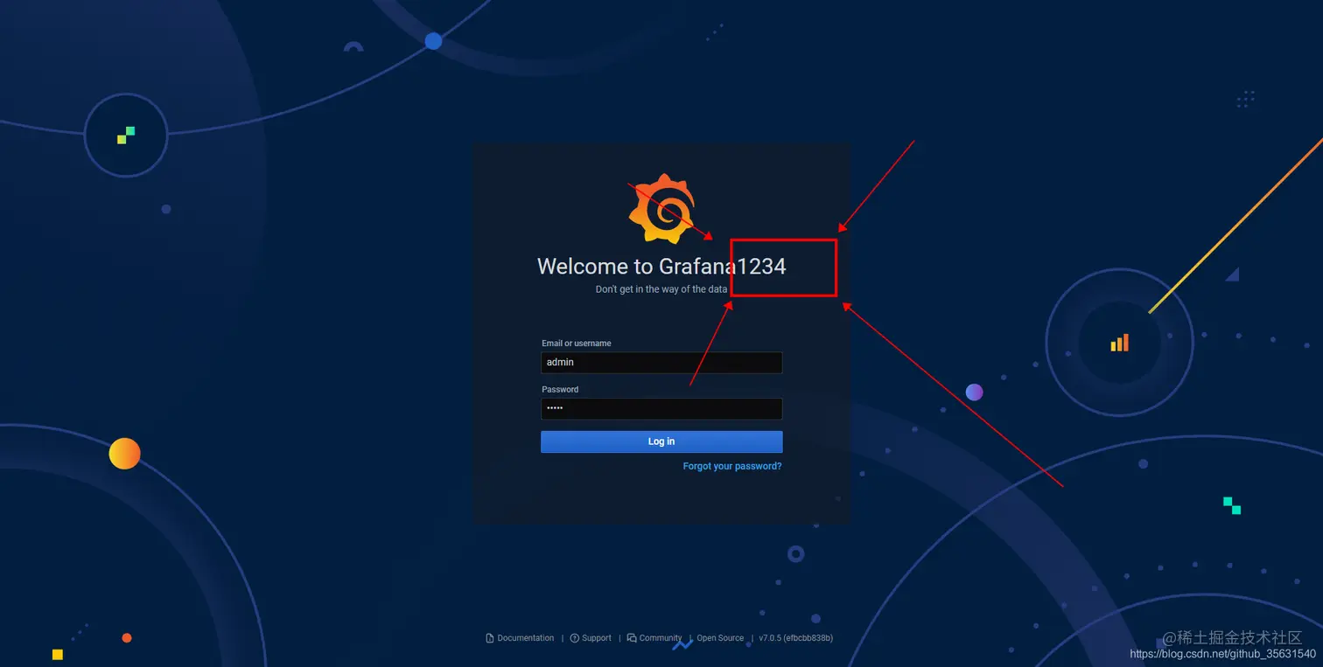Viewport: 1323px width, 667px height.
Task: Open the Support footer link
Action: (596, 638)
